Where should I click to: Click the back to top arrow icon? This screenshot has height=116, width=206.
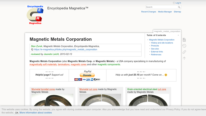tap(184, 58)
